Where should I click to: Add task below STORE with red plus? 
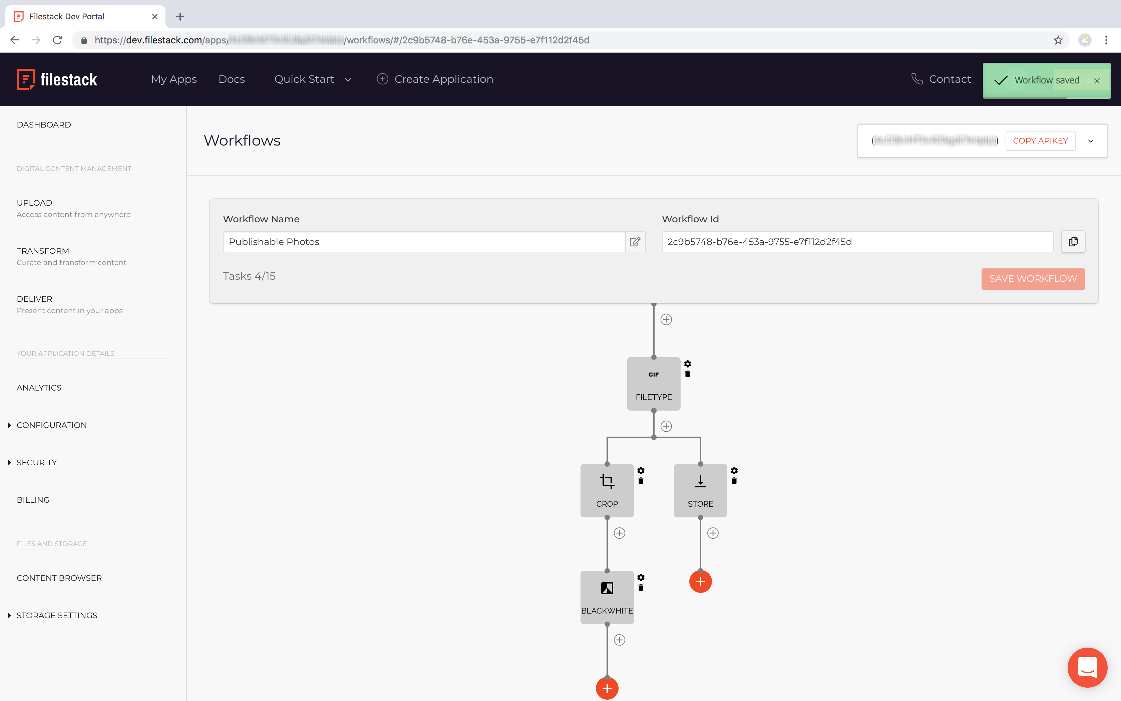(700, 581)
